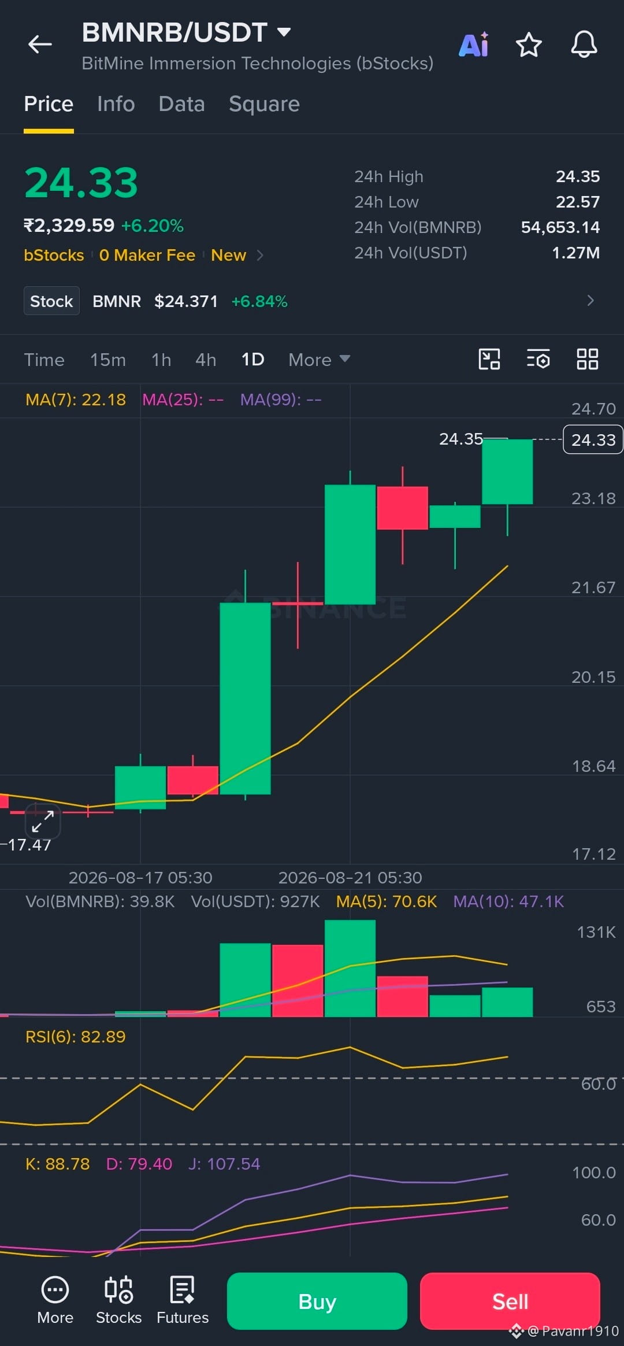The height and width of the screenshot is (1346, 624).
Task: Tap the 24h Vol(BMNRB) value 54,653.14
Action: click(x=560, y=227)
